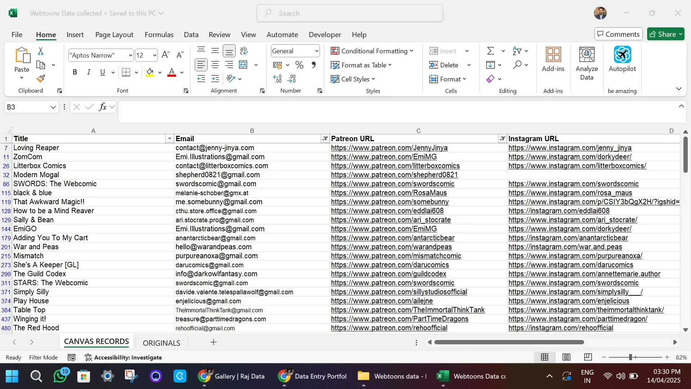Open the Add-ins icon

[x=553, y=59]
